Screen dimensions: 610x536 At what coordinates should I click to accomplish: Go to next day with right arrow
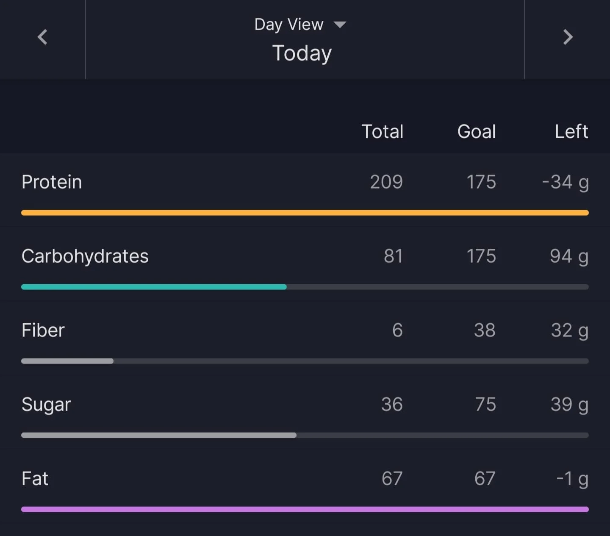tap(568, 37)
